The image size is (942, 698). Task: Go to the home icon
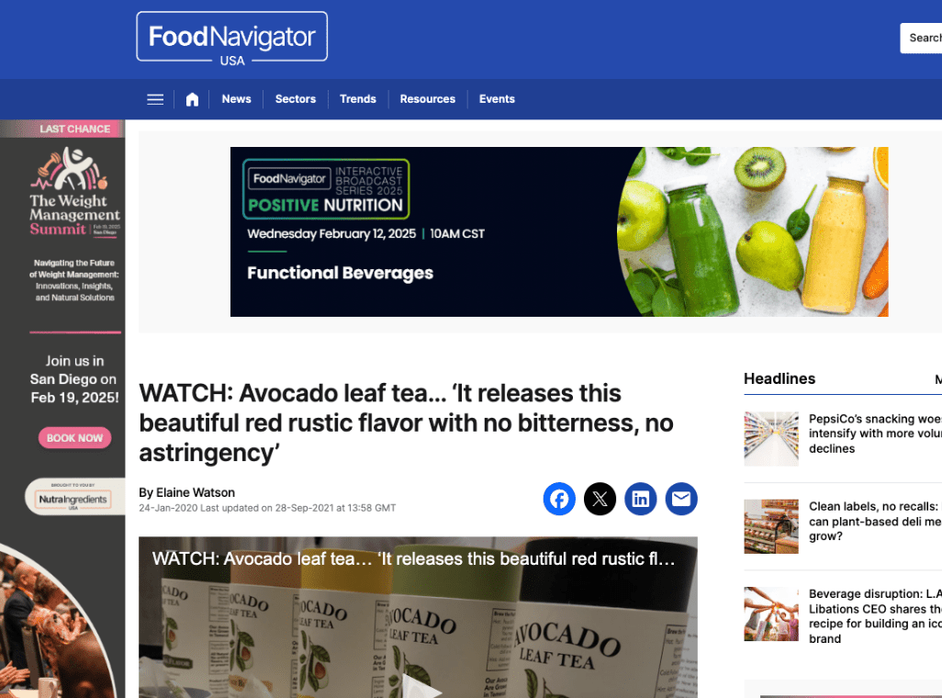tap(192, 99)
